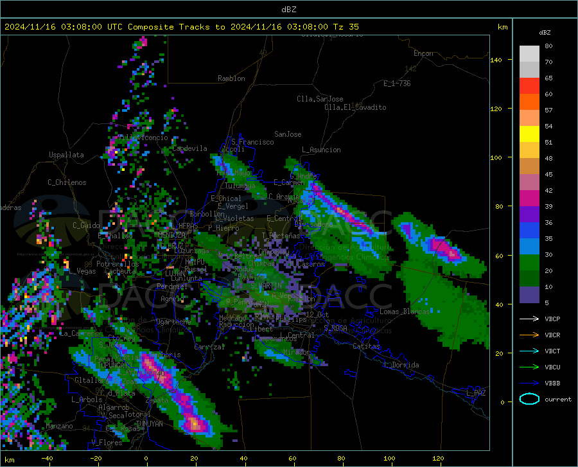This screenshot has width=578, height=467.
Task: Click the 'MENDOZA' city label
Action: point(171,235)
